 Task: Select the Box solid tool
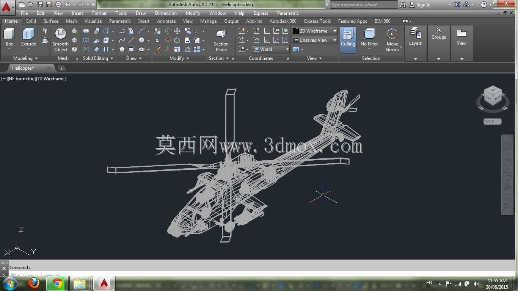(x=9, y=37)
